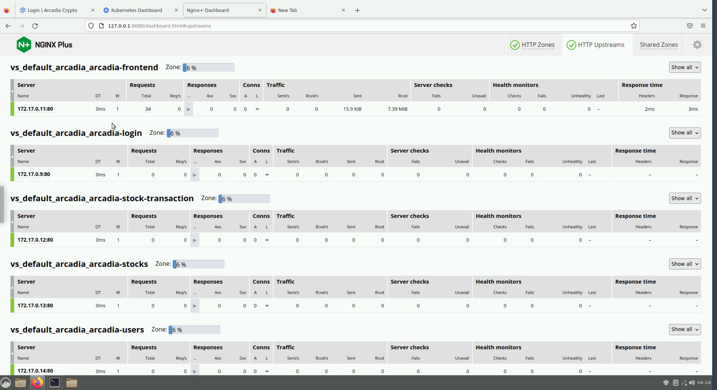The width and height of the screenshot is (717, 390).
Task: Open the Save to Pocket icon
Action: (690, 26)
